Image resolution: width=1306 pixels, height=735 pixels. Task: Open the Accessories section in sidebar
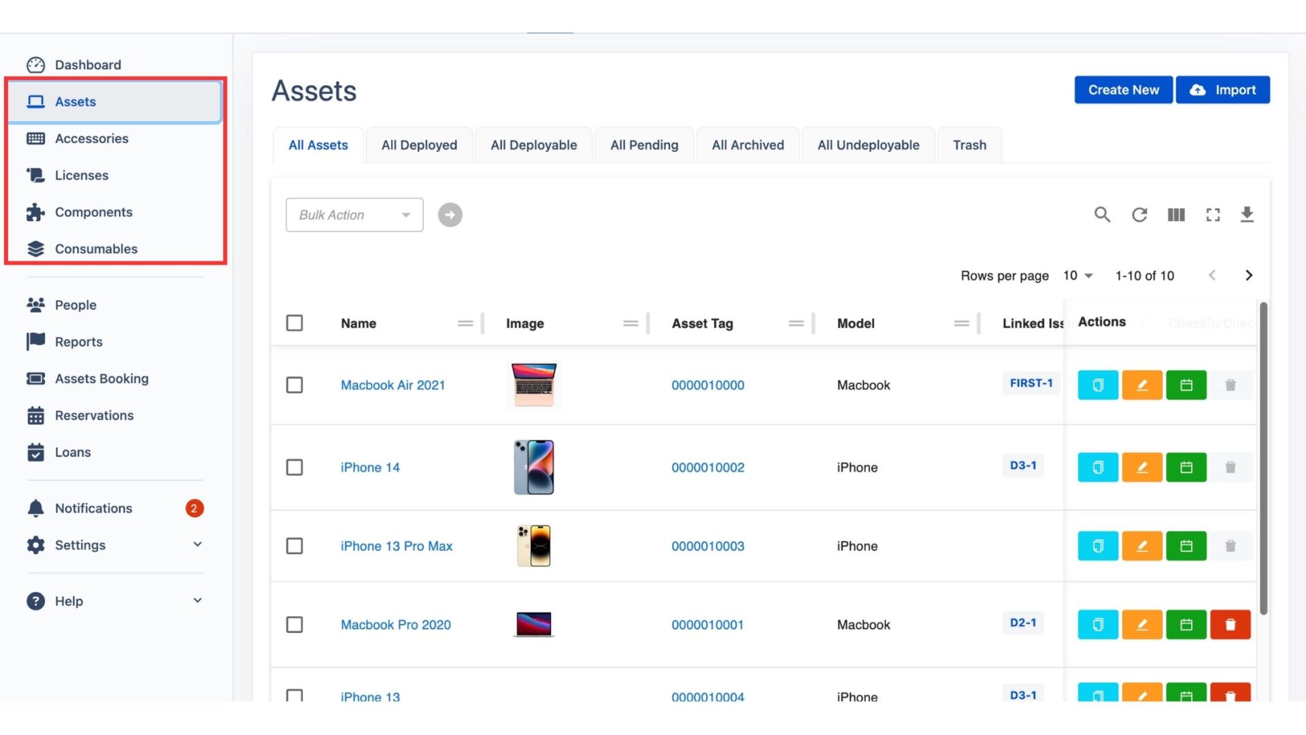(x=92, y=138)
